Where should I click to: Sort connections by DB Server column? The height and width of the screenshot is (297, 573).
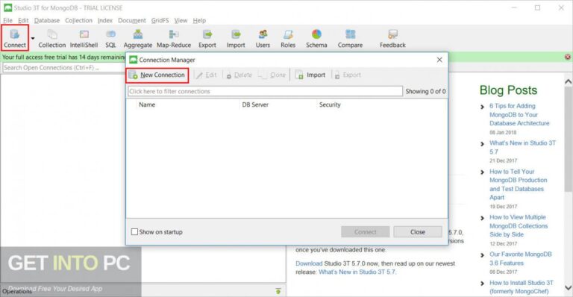[255, 104]
